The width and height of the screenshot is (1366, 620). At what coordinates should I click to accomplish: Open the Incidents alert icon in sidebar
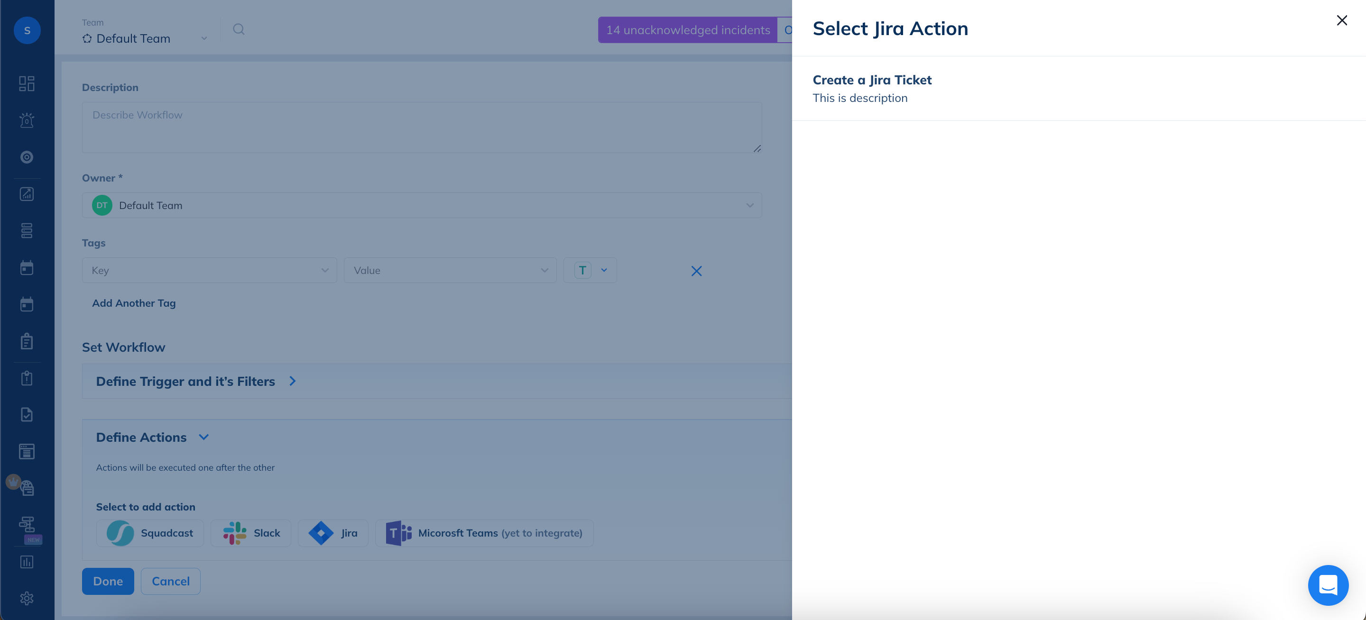(27, 120)
